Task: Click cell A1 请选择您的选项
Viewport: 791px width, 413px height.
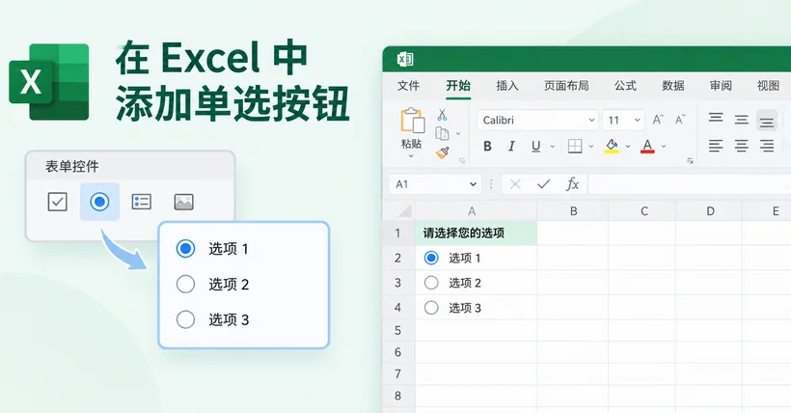Action: tap(477, 234)
